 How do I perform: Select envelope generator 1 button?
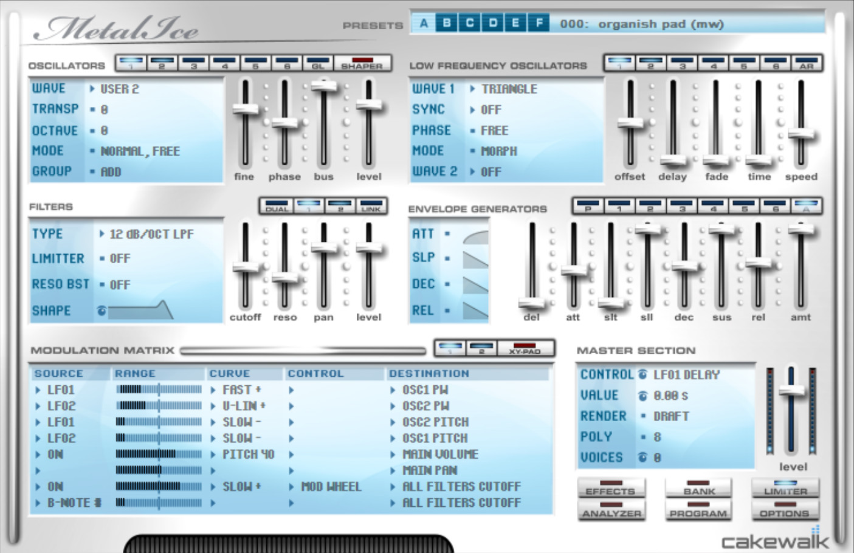click(619, 206)
